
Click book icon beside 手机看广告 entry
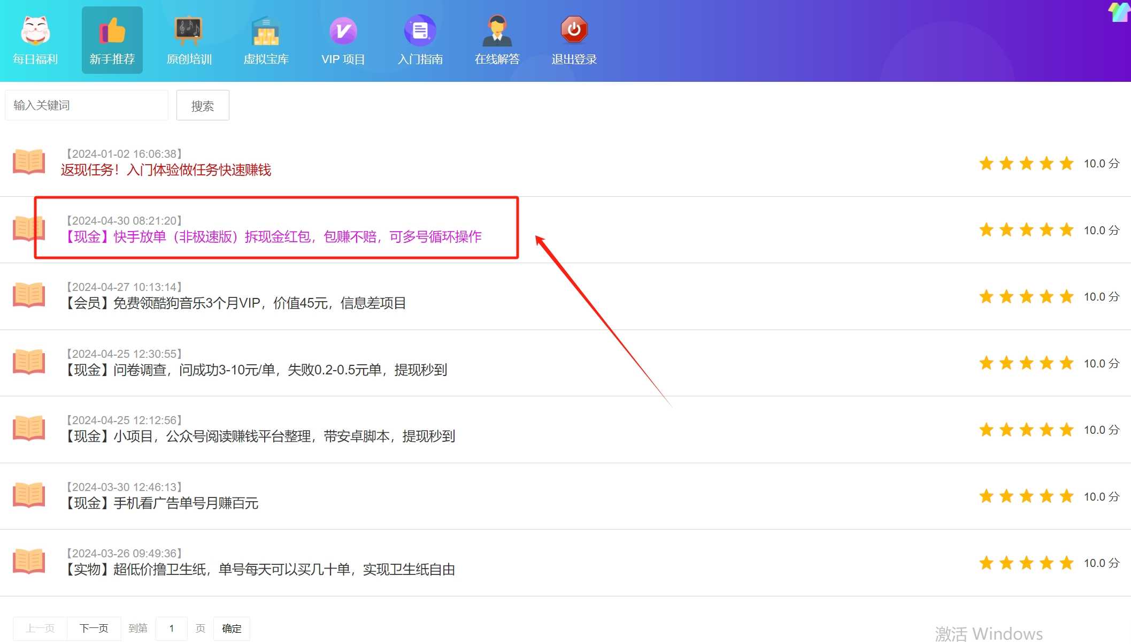[x=29, y=495]
